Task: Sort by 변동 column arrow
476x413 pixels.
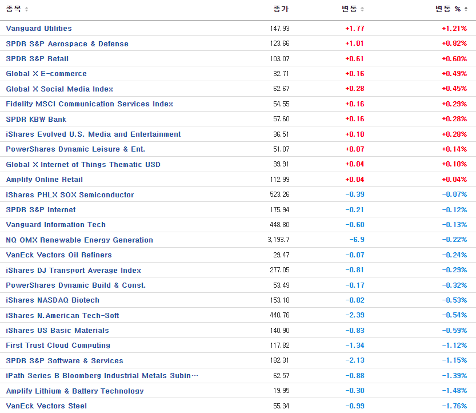Action: pos(362,9)
